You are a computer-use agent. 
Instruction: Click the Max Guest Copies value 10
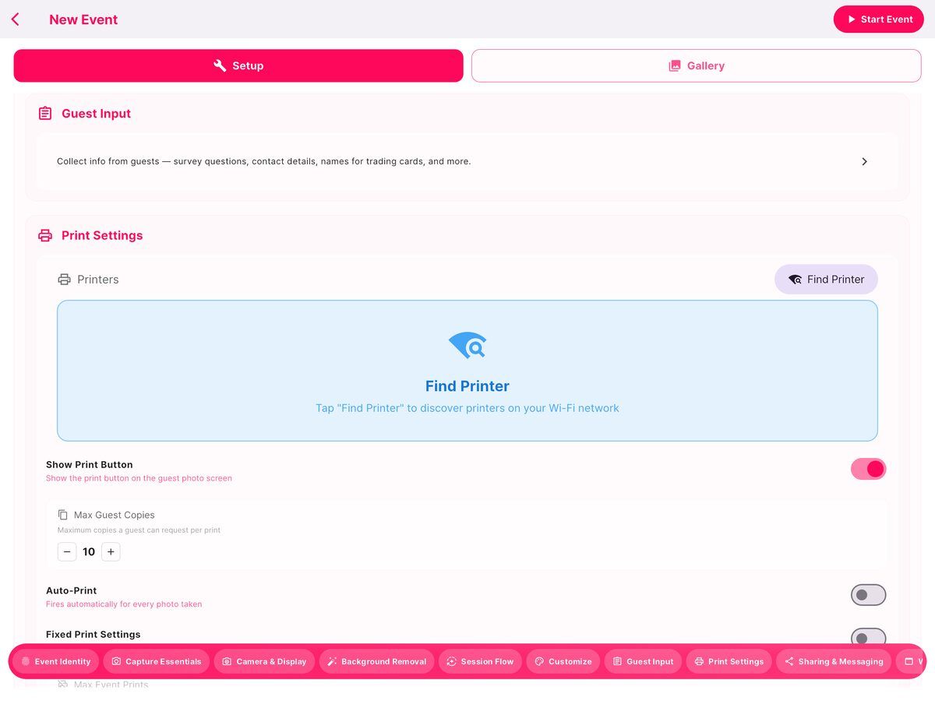89,552
